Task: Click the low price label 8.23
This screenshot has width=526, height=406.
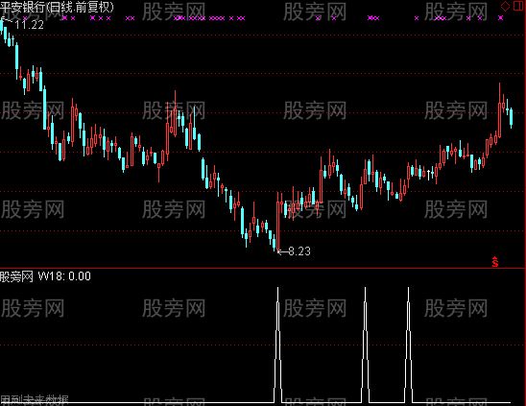Action: [299, 251]
